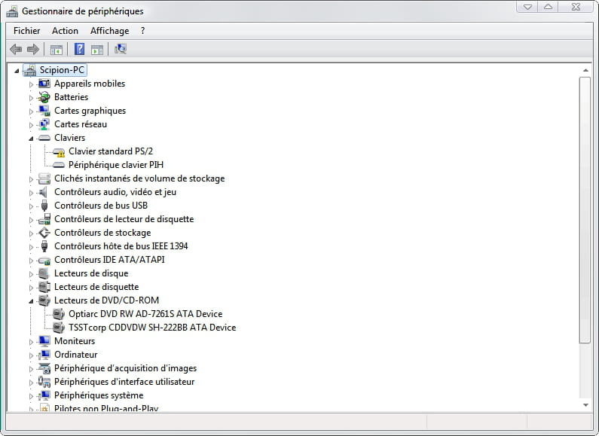This screenshot has width=599, height=436.
Task: Select TSSTcorp CDDVDW SH-222BB ATA Device
Action: pyautogui.click(x=151, y=328)
